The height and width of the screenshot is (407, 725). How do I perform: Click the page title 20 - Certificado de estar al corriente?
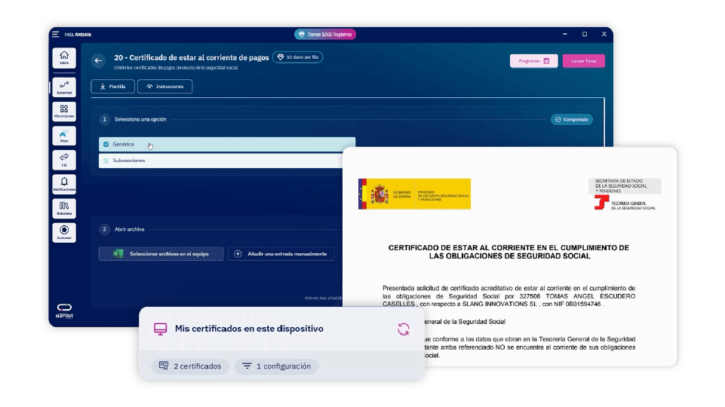pos(192,58)
